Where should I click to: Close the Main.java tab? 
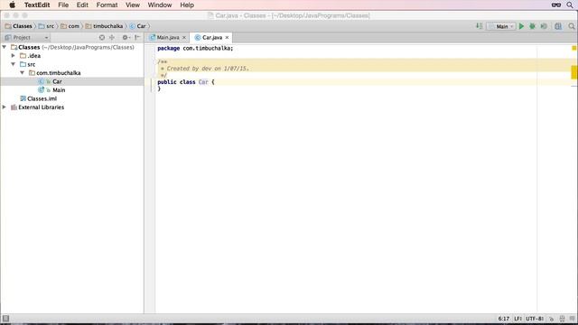click(x=184, y=38)
